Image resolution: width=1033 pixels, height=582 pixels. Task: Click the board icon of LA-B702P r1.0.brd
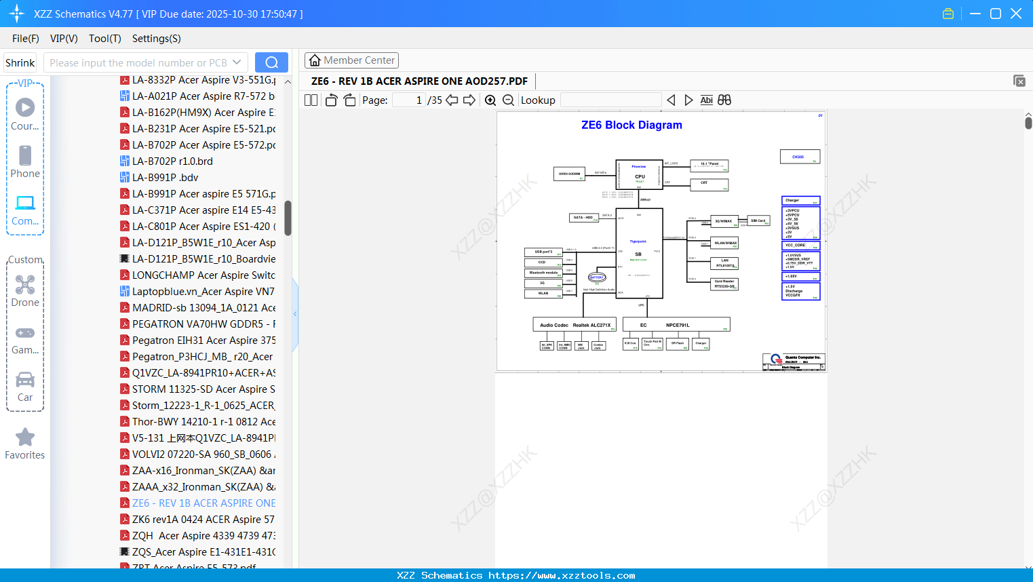pyautogui.click(x=125, y=161)
